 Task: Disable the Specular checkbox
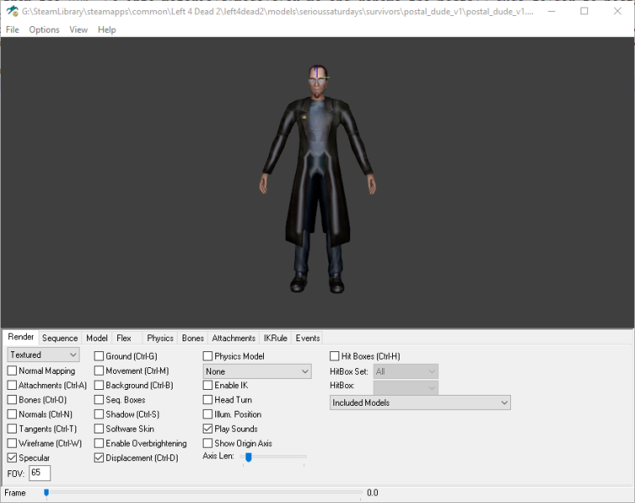tap(13, 458)
